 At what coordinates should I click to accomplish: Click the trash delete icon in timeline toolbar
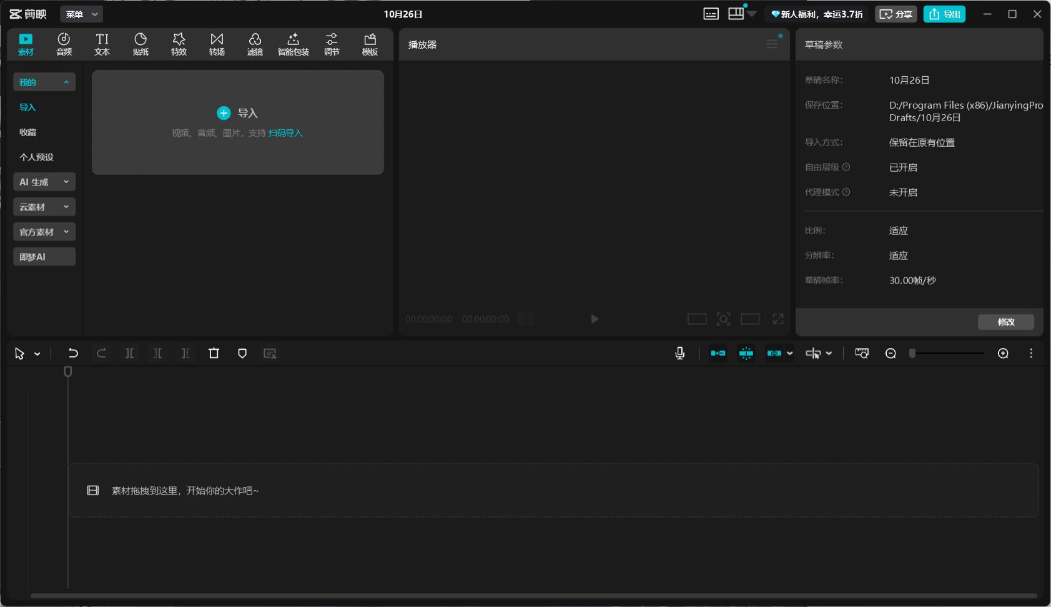tap(214, 353)
